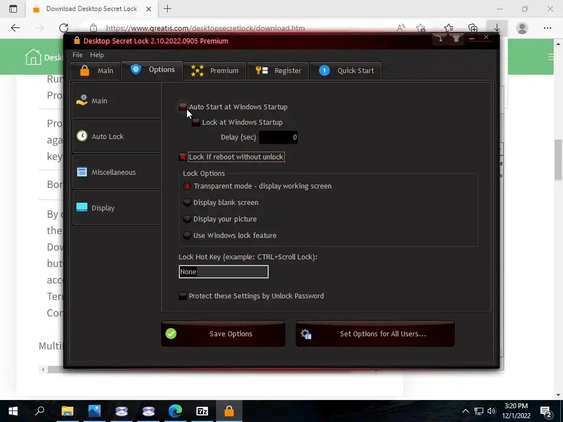Open the Auto Lock settings section
The image size is (563, 422).
click(x=117, y=136)
